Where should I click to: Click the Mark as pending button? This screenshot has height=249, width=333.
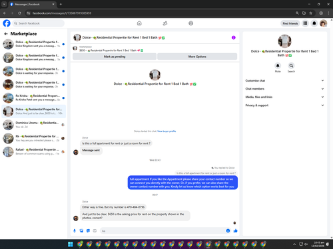(x=115, y=56)
